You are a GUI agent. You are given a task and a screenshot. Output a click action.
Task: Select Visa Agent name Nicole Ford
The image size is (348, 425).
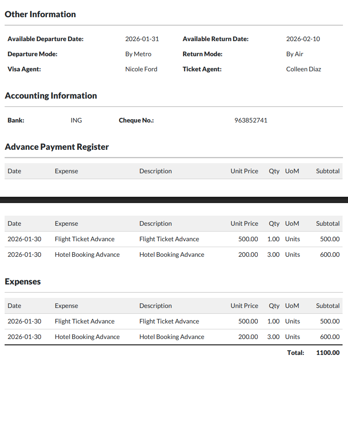coord(141,69)
